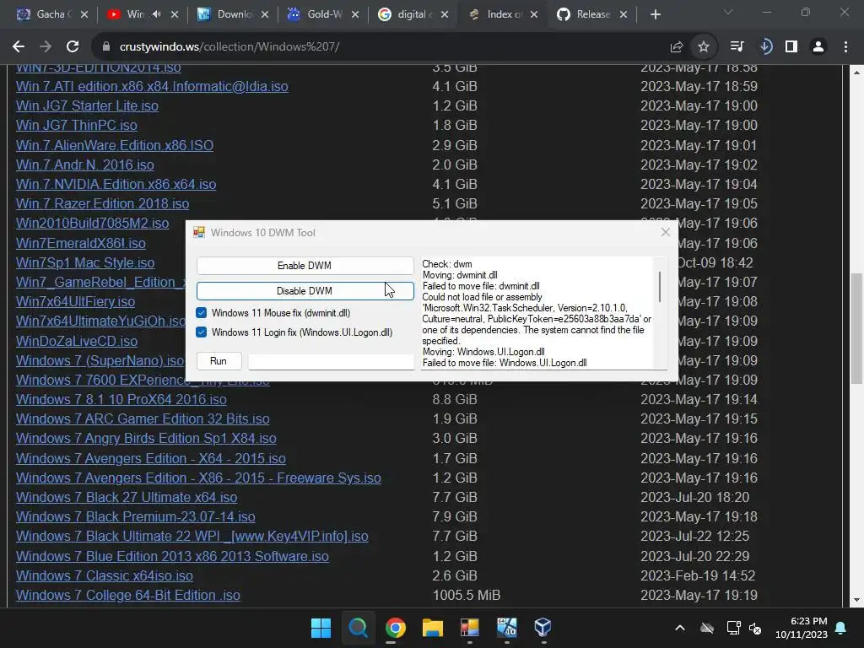Screen dimensions: 864x648
Task: Expand the hidden system tray icons
Action: 680,628
